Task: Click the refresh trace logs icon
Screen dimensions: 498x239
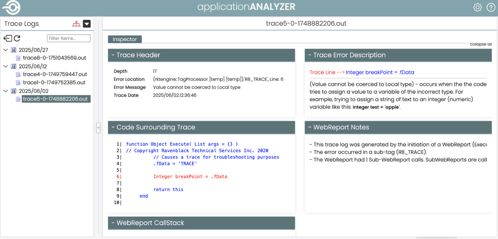Action: 17,38
